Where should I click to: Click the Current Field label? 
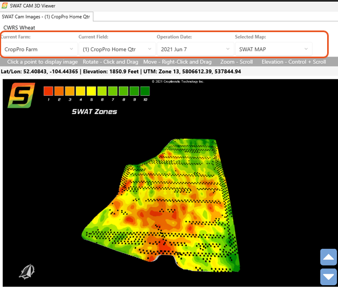(93, 37)
